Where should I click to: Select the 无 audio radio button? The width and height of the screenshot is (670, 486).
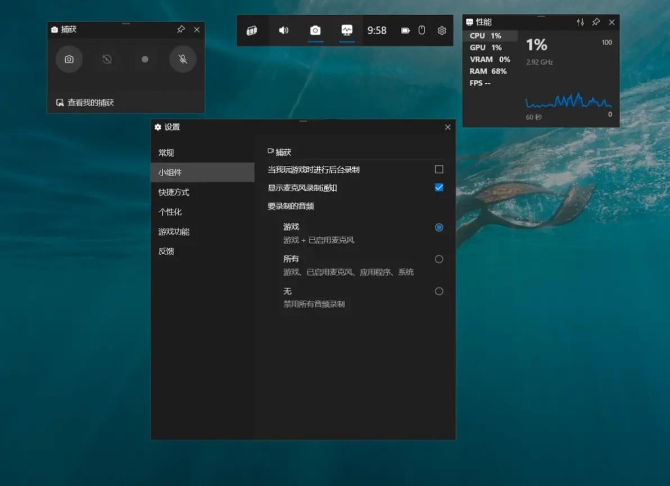pyautogui.click(x=439, y=291)
